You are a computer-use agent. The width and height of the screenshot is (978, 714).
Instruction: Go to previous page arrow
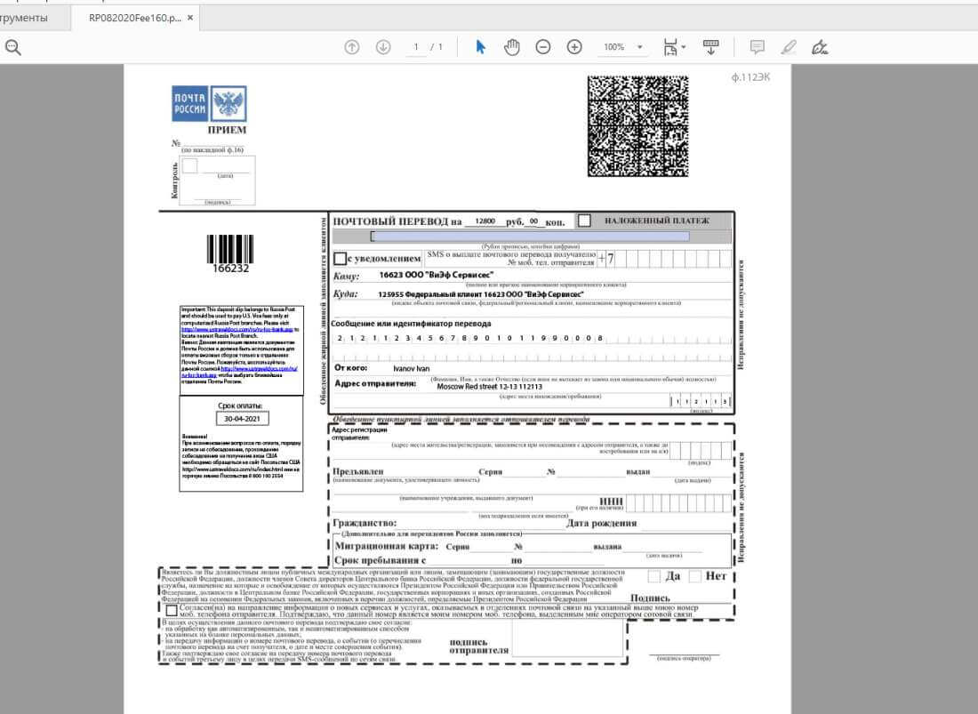click(352, 47)
